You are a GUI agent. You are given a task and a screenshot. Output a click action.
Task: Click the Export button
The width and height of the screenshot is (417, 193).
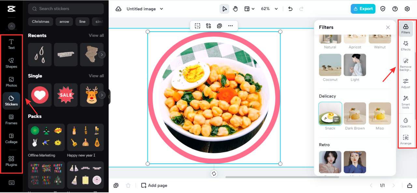pyautogui.click(x=363, y=9)
